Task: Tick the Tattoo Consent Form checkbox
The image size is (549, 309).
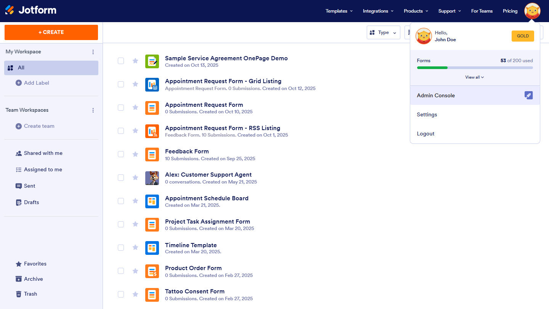Action: 121,294
